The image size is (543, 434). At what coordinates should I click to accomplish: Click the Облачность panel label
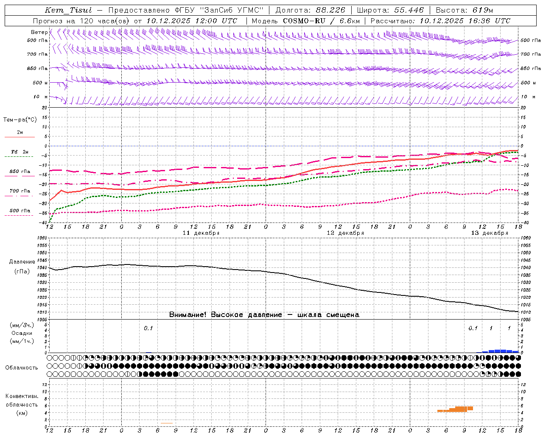click(x=22, y=367)
